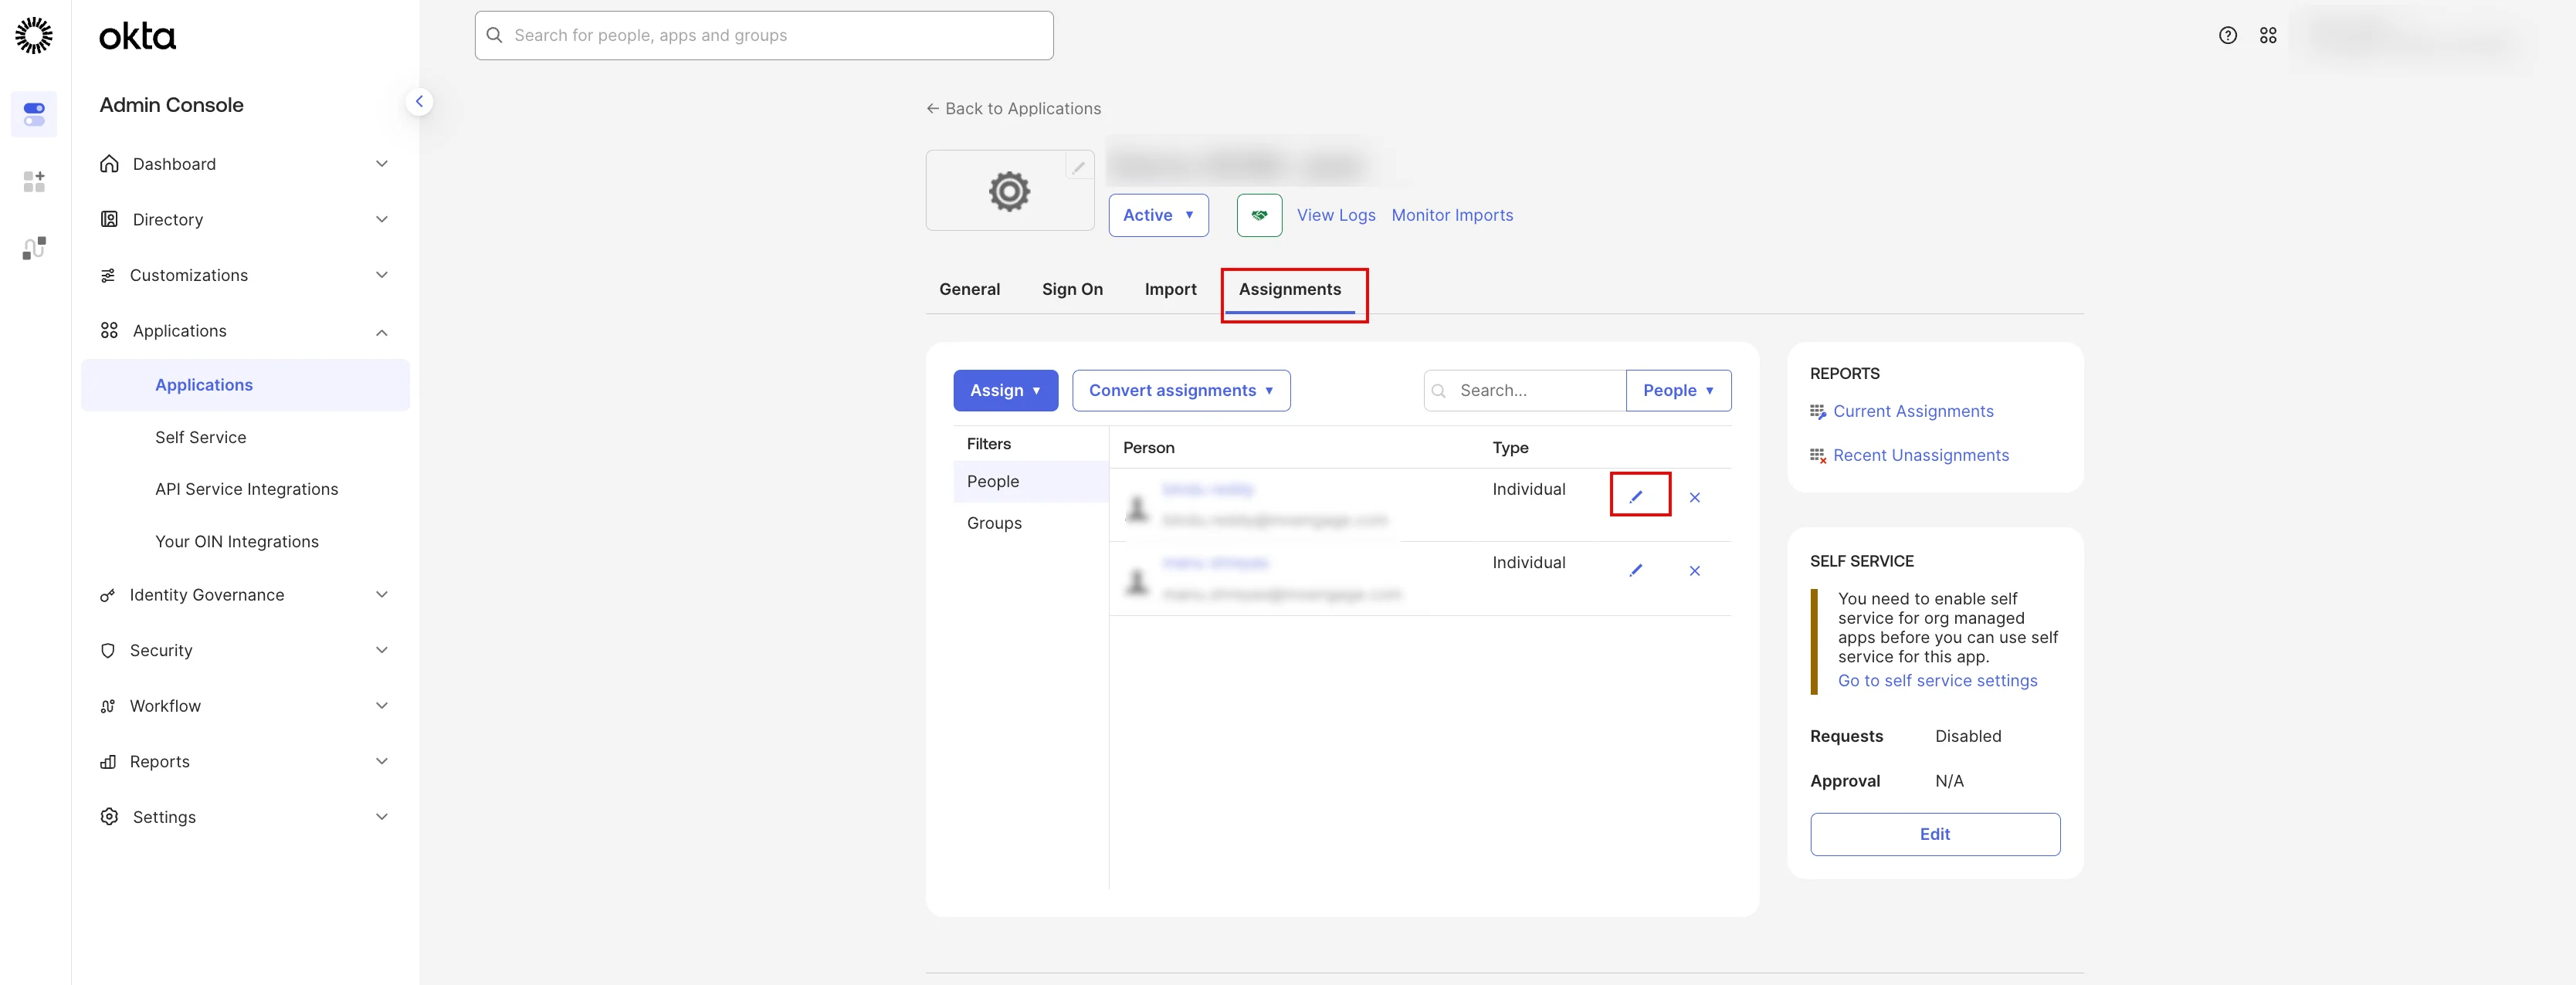This screenshot has height=985, width=2576.
Task: Open the app launcher grid icon in header
Action: pyautogui.click(x=2267, y=35)
